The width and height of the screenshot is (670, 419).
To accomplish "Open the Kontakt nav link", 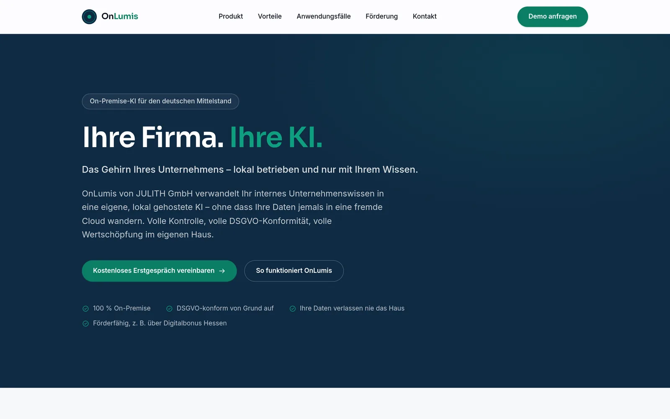I will pyautogui.click(x=425, y=16).
